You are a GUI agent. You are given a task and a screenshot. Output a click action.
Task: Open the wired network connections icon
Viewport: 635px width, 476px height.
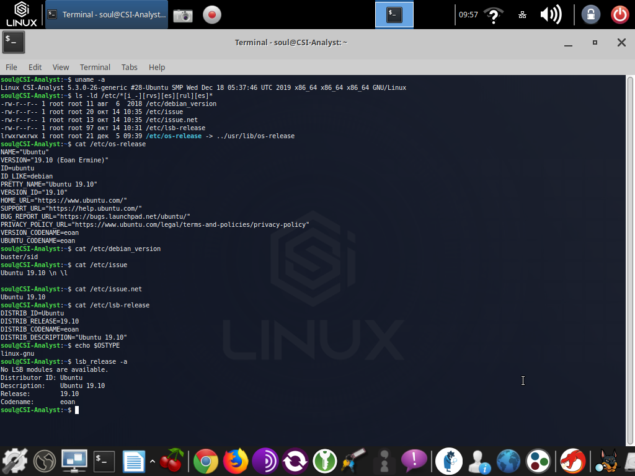(522, 15)
